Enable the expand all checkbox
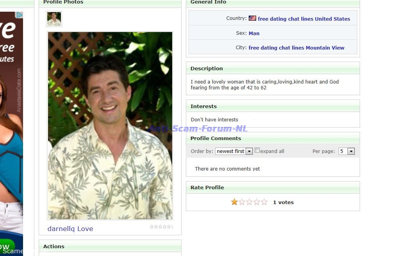Viewport: 394px width, 256px height. 257,151
